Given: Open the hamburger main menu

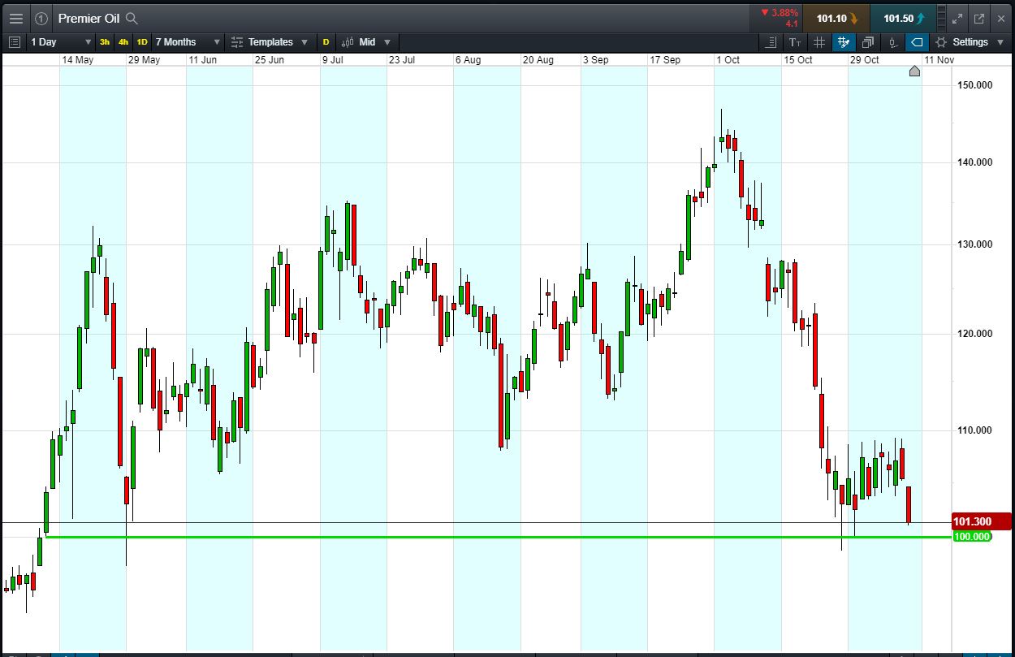Looking at the screenshot, I should point(16,18).
